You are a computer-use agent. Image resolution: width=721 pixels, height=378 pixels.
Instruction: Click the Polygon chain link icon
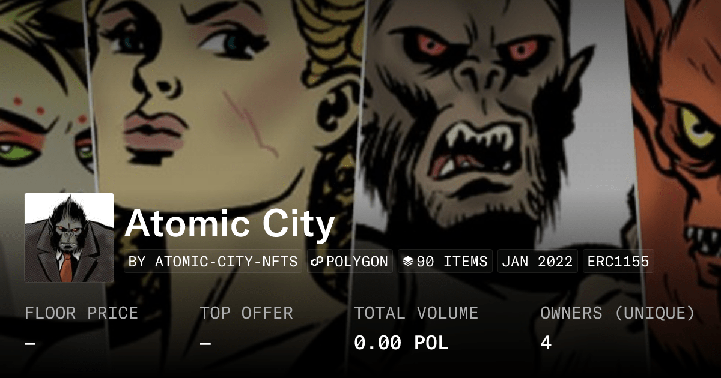[x=318, y=262]
